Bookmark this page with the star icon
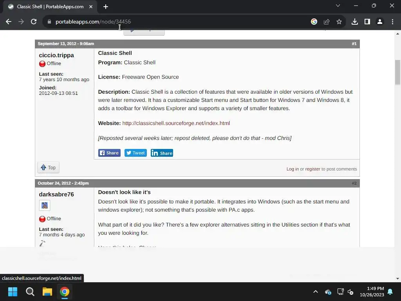This screenshot has width=401, height=301. pos(339,22)
